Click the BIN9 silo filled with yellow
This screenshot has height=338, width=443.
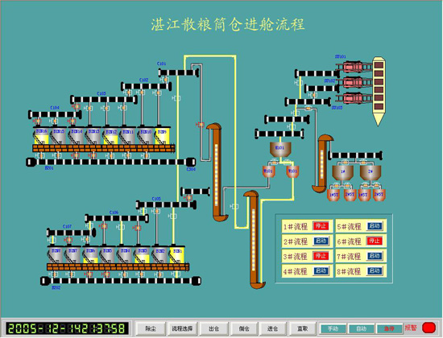[x=162, y=136]
